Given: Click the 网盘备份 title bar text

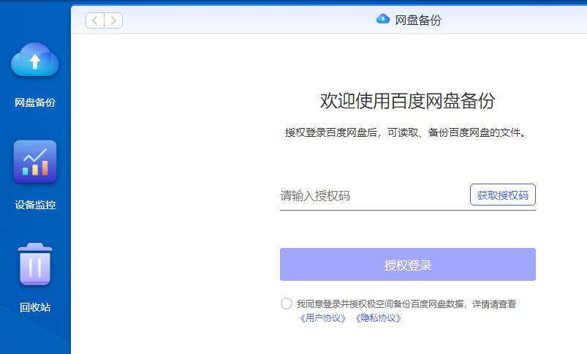Looking at the screenshot, I should 418,20.
